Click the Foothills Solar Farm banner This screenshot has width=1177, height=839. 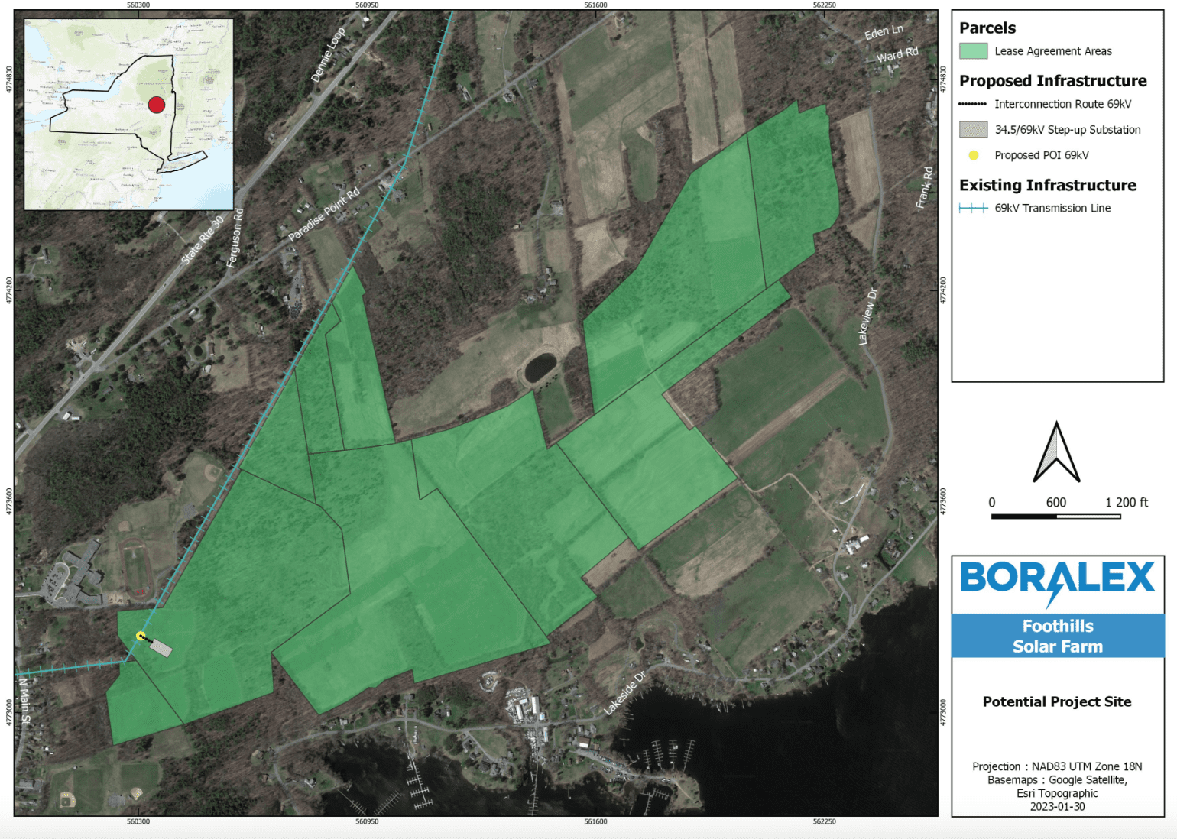click(1058, 636)
